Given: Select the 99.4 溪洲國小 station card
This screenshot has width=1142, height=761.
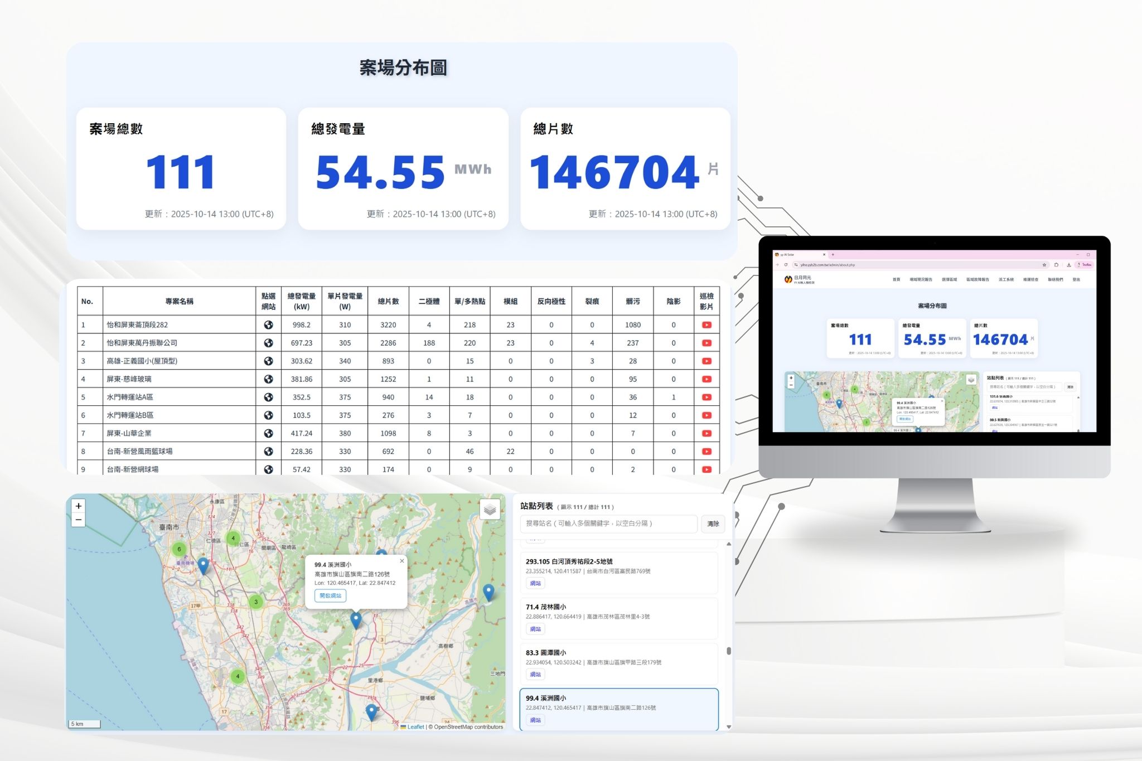Looking at the screenshot, I should pos(618,702).
